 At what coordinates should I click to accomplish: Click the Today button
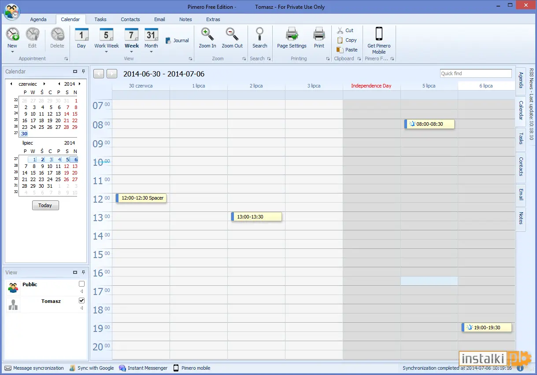point(45,205)
